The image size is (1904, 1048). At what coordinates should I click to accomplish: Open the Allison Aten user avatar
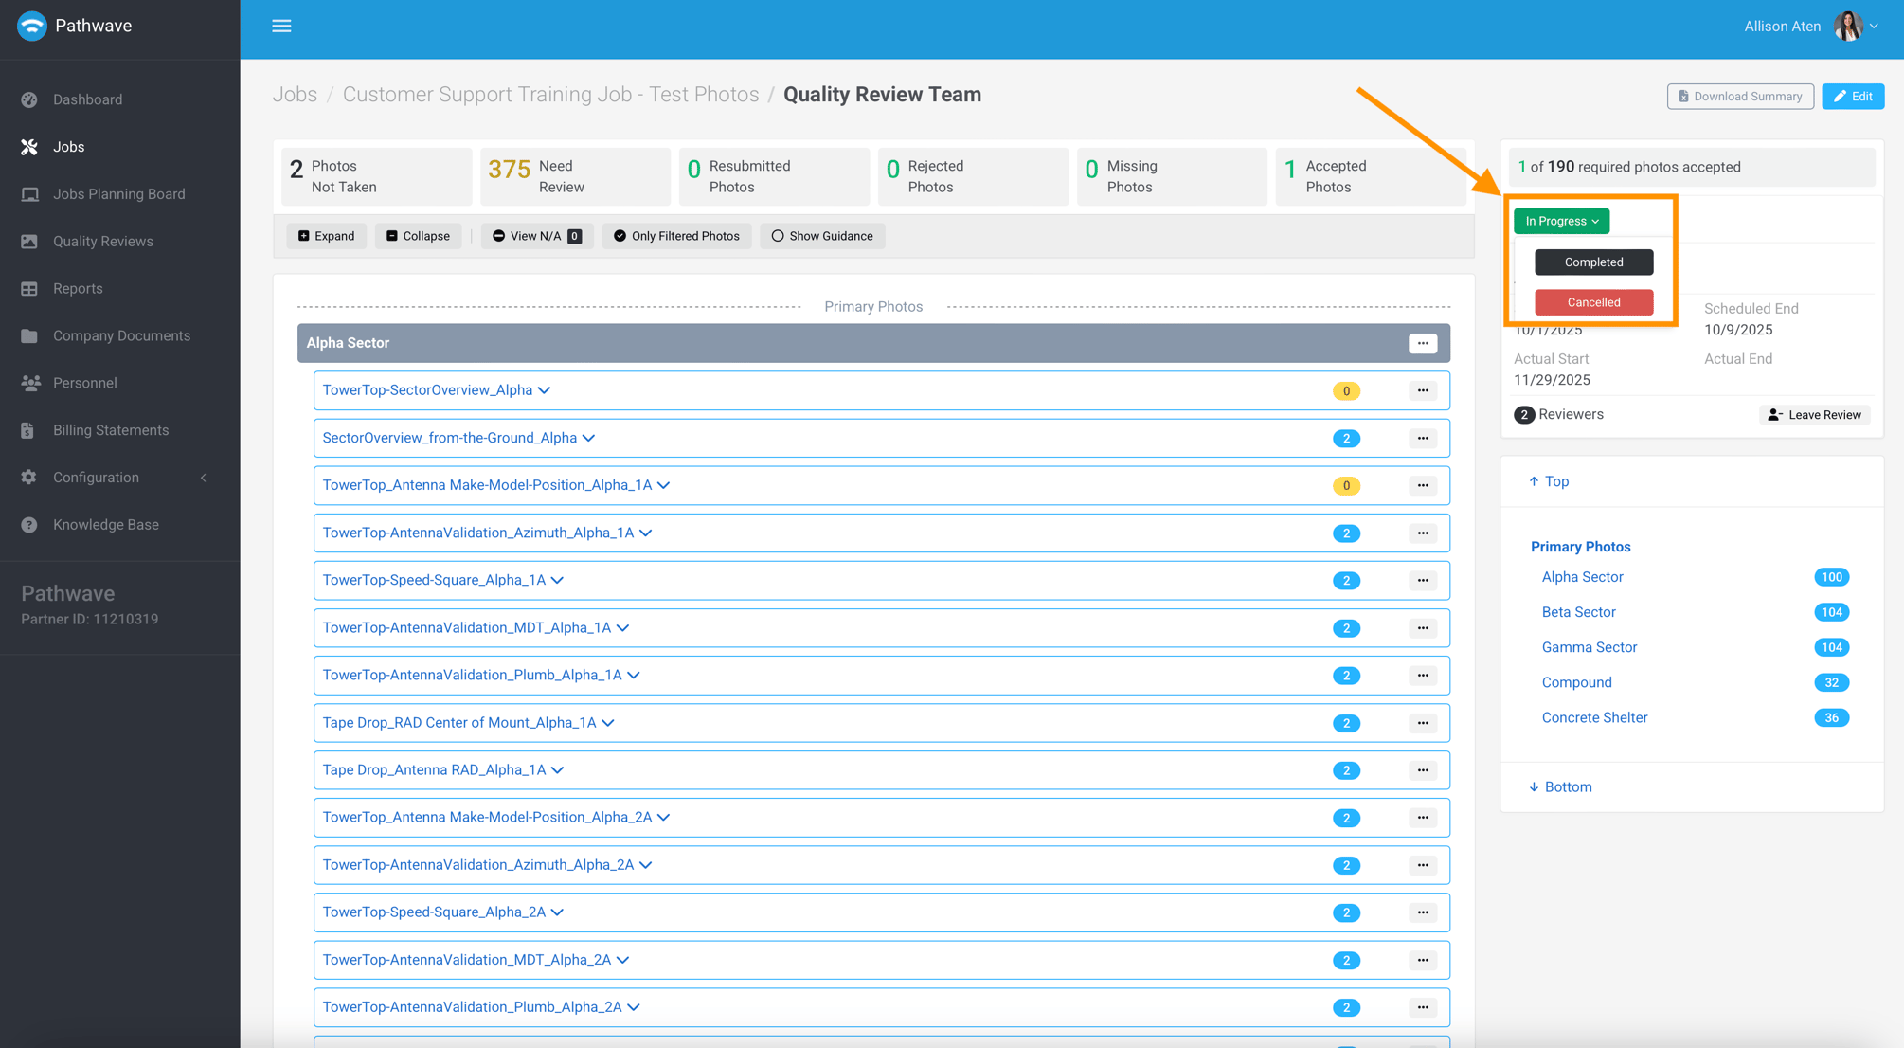click(x=1847, y=27)
